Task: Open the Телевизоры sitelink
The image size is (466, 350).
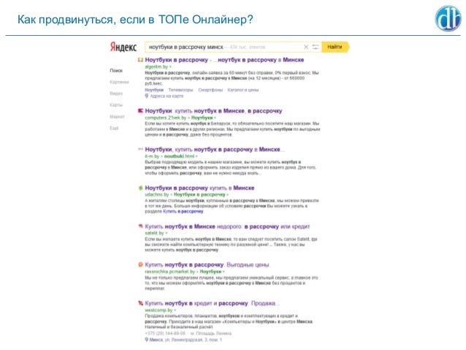Action: pos(180,90)
